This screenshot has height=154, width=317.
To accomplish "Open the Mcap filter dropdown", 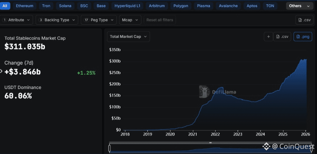I will click(x=130, y=20).
